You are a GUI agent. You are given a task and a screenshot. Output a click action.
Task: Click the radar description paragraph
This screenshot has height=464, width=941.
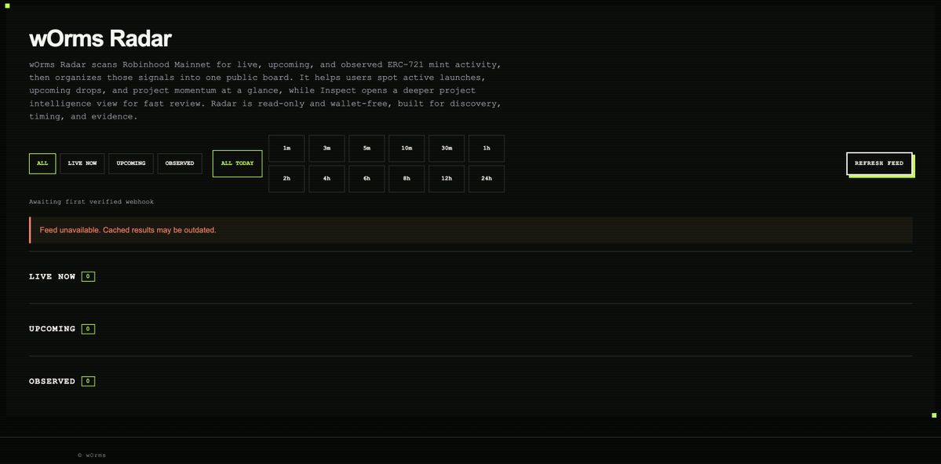pyautogui.click(x=264, y=90)
